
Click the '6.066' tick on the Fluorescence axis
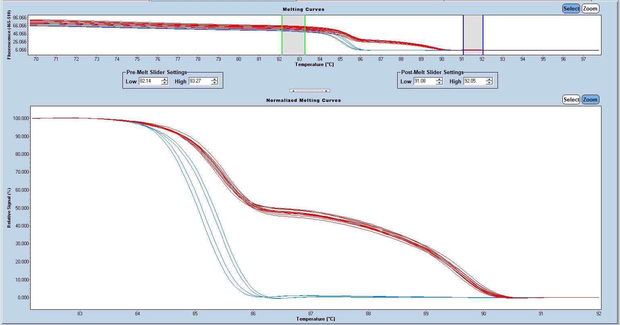21,50
